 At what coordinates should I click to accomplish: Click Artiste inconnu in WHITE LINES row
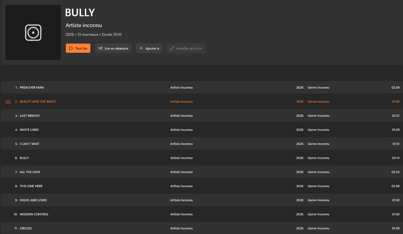(181, 130)
